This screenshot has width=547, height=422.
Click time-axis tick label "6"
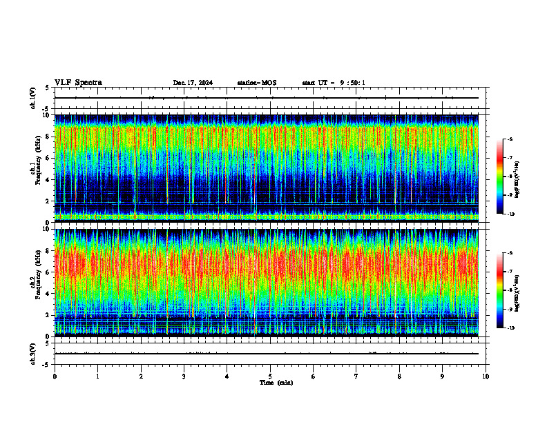[x=314, y=376]
